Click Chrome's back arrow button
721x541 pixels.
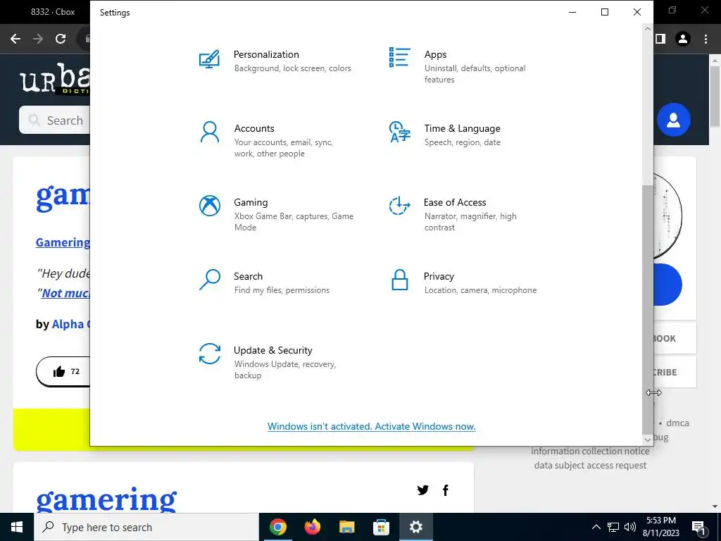(x=15, y=39)
